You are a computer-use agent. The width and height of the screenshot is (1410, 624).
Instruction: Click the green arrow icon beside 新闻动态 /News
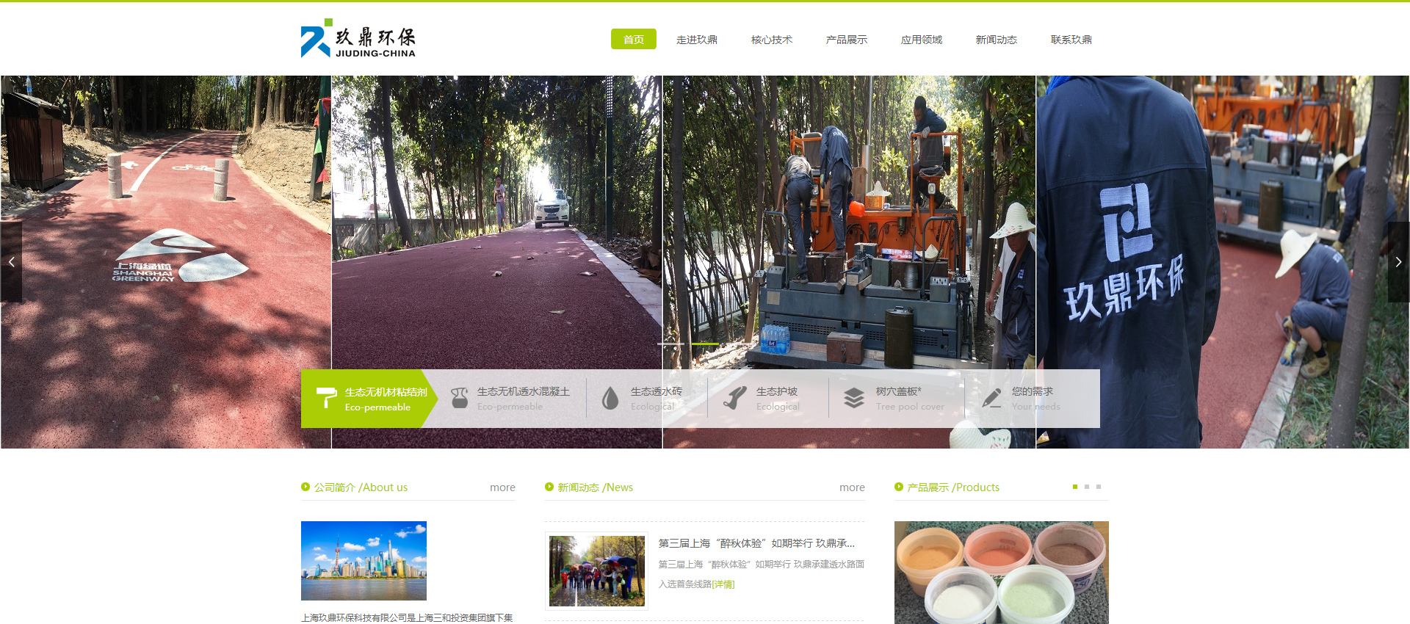tap(549, 487)
